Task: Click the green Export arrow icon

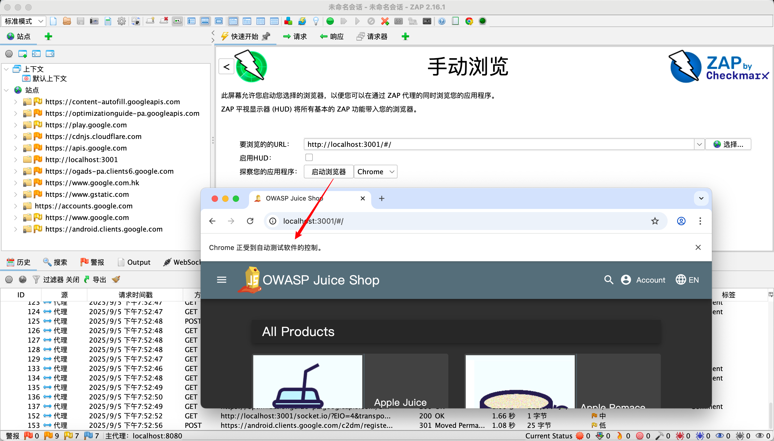Action: 87,279
